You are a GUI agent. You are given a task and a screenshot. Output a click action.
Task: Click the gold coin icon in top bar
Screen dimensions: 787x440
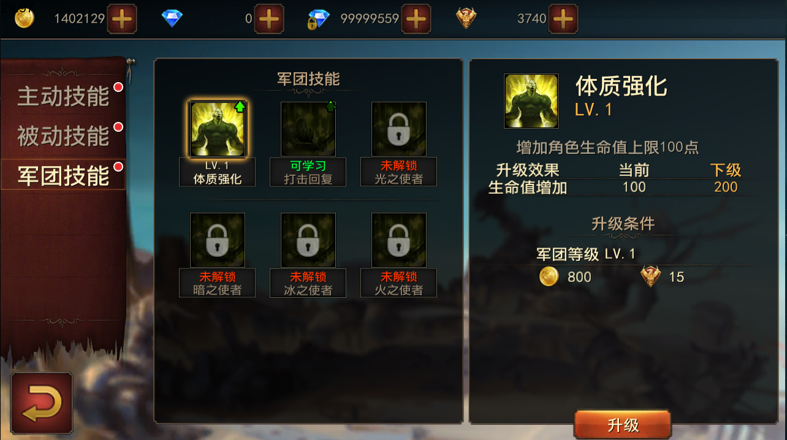coord(25,18)
